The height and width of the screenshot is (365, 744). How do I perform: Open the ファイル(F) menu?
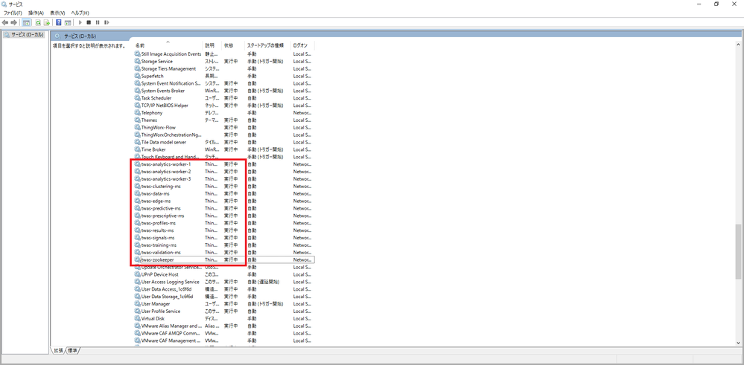(x=13, y=13)
